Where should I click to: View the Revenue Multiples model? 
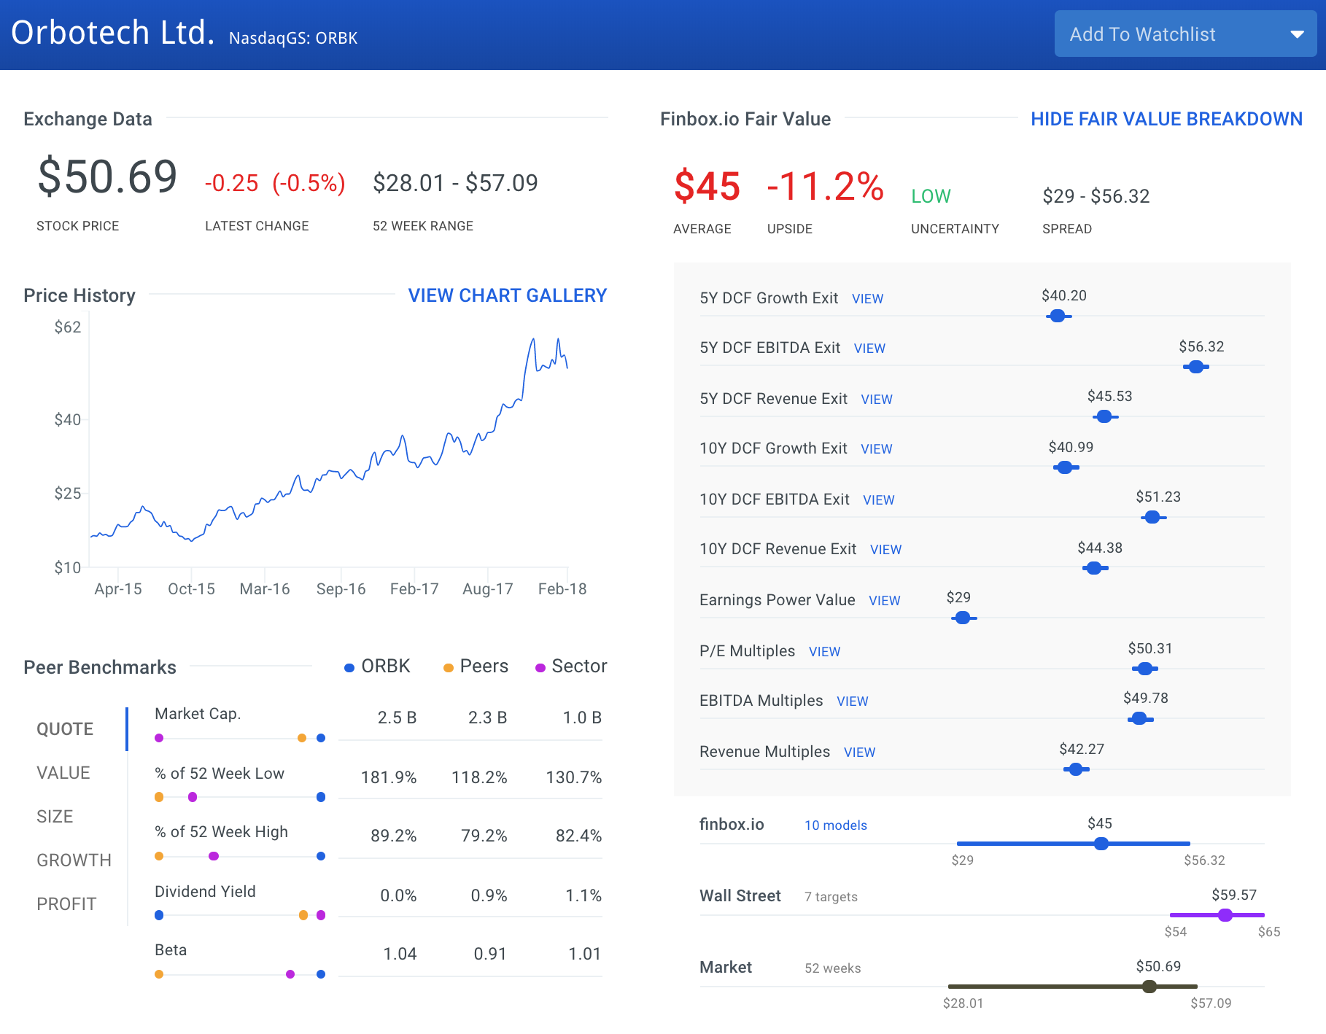point(859,753)
